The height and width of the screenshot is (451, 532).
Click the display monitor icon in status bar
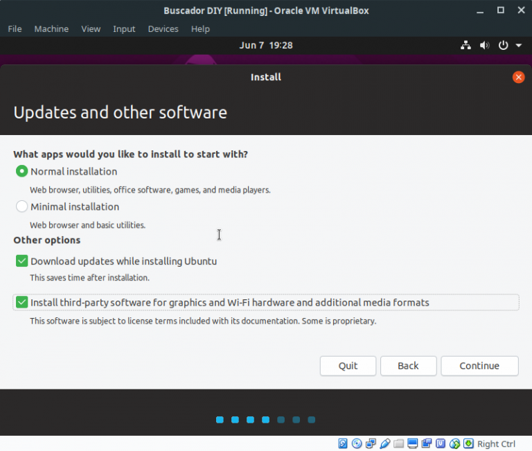click(413, 443)
